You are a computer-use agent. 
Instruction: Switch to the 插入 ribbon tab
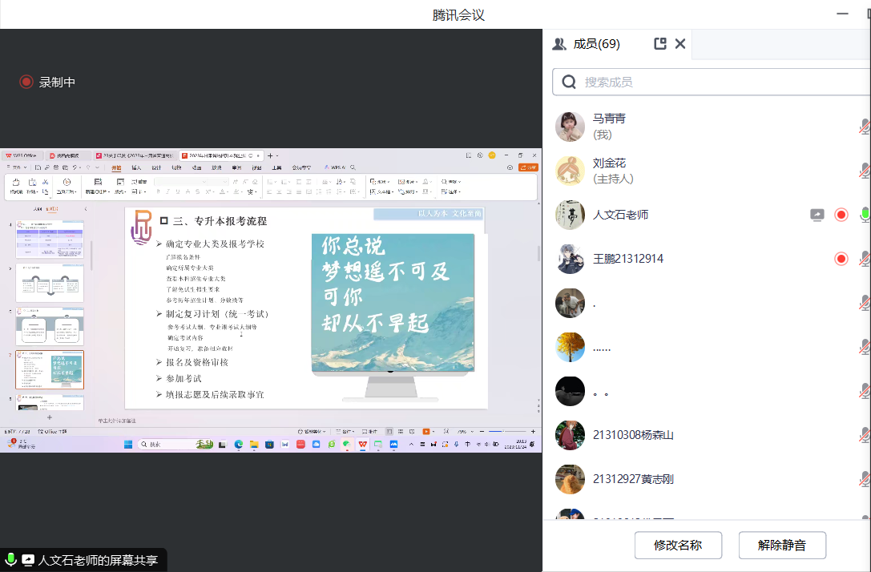coord(136,167)
